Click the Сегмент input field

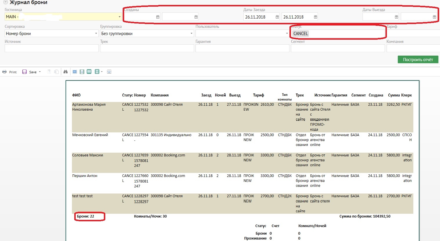pos(338,48)
